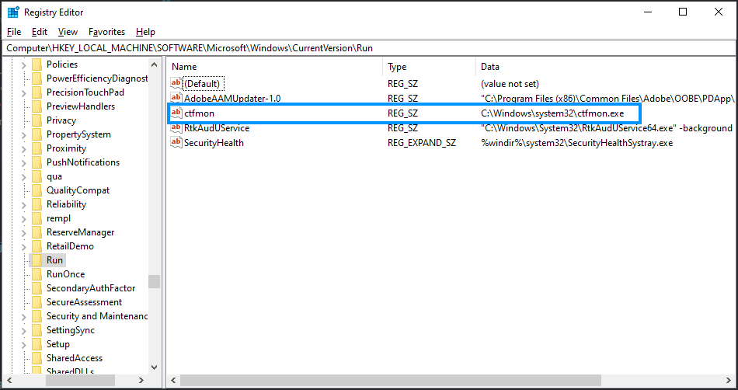
Task: Expand the Setup key
Action: (23, 344)
